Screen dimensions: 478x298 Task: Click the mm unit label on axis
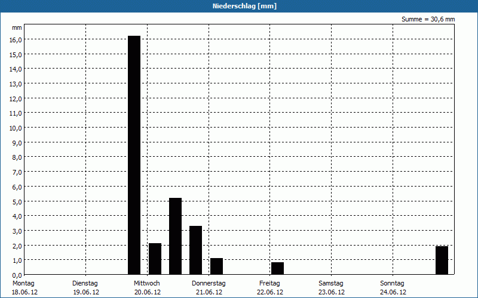coord(17,28)
